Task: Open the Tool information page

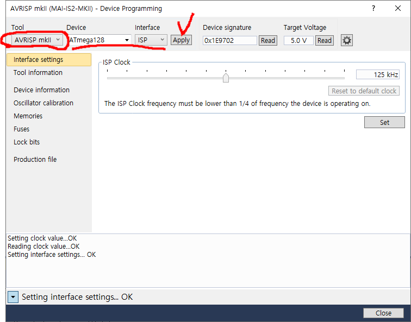Action: pyautogui.click(x=38, y=73)
